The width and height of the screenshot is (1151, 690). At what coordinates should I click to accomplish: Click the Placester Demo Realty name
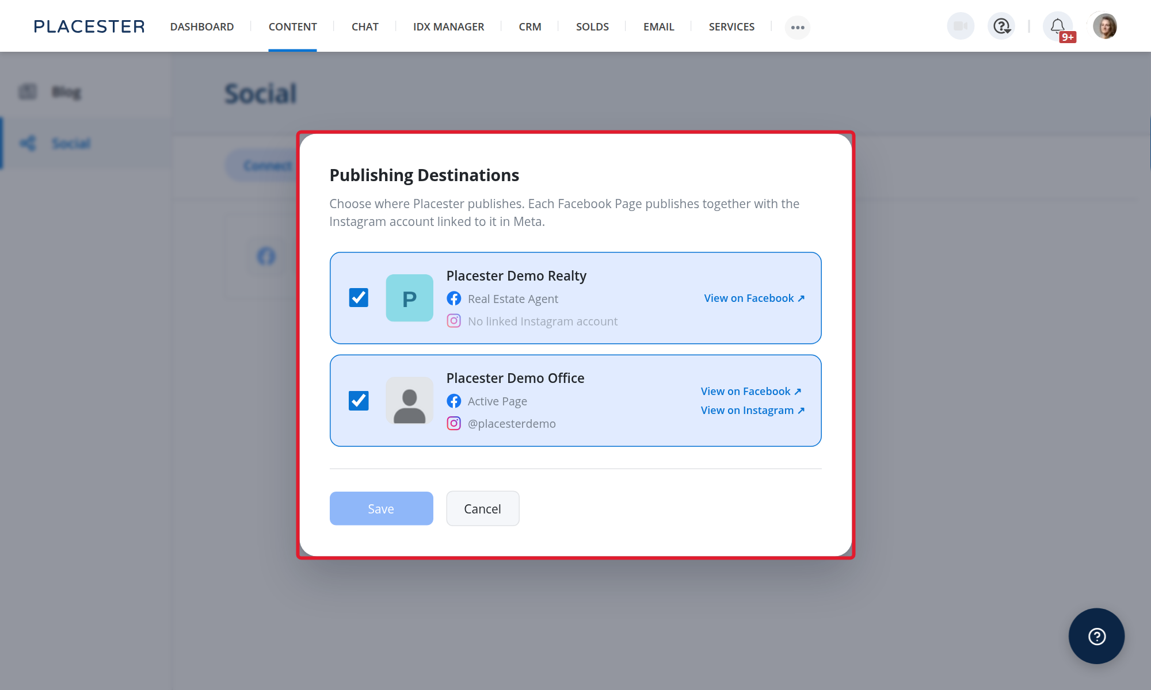pos(516,276)
